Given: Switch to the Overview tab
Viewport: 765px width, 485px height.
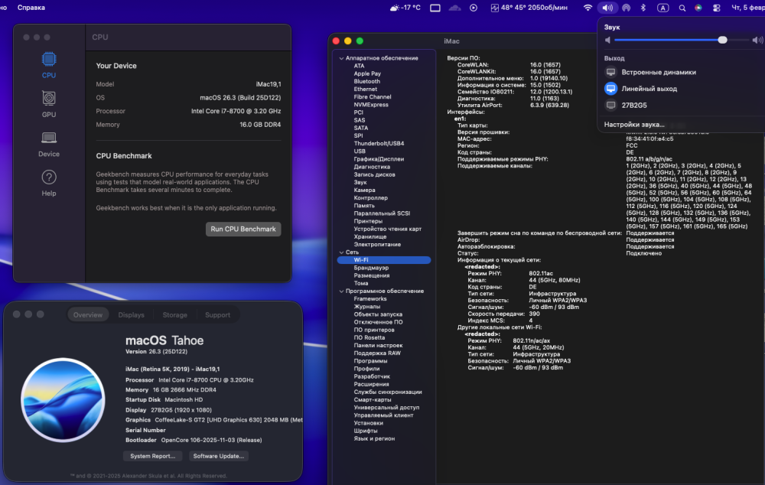Looking at the screenshot, I should pos(88,314).
